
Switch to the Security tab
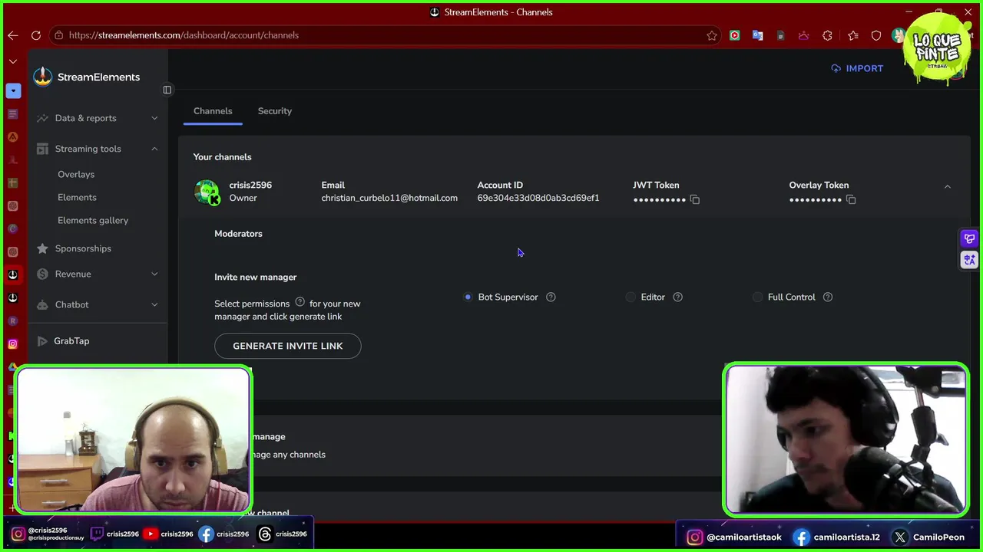click(275, 111)
